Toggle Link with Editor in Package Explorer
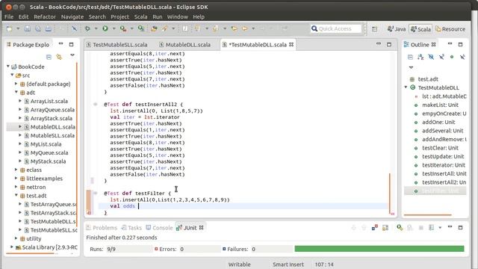478x269 pixels. [x=59, y=57]
